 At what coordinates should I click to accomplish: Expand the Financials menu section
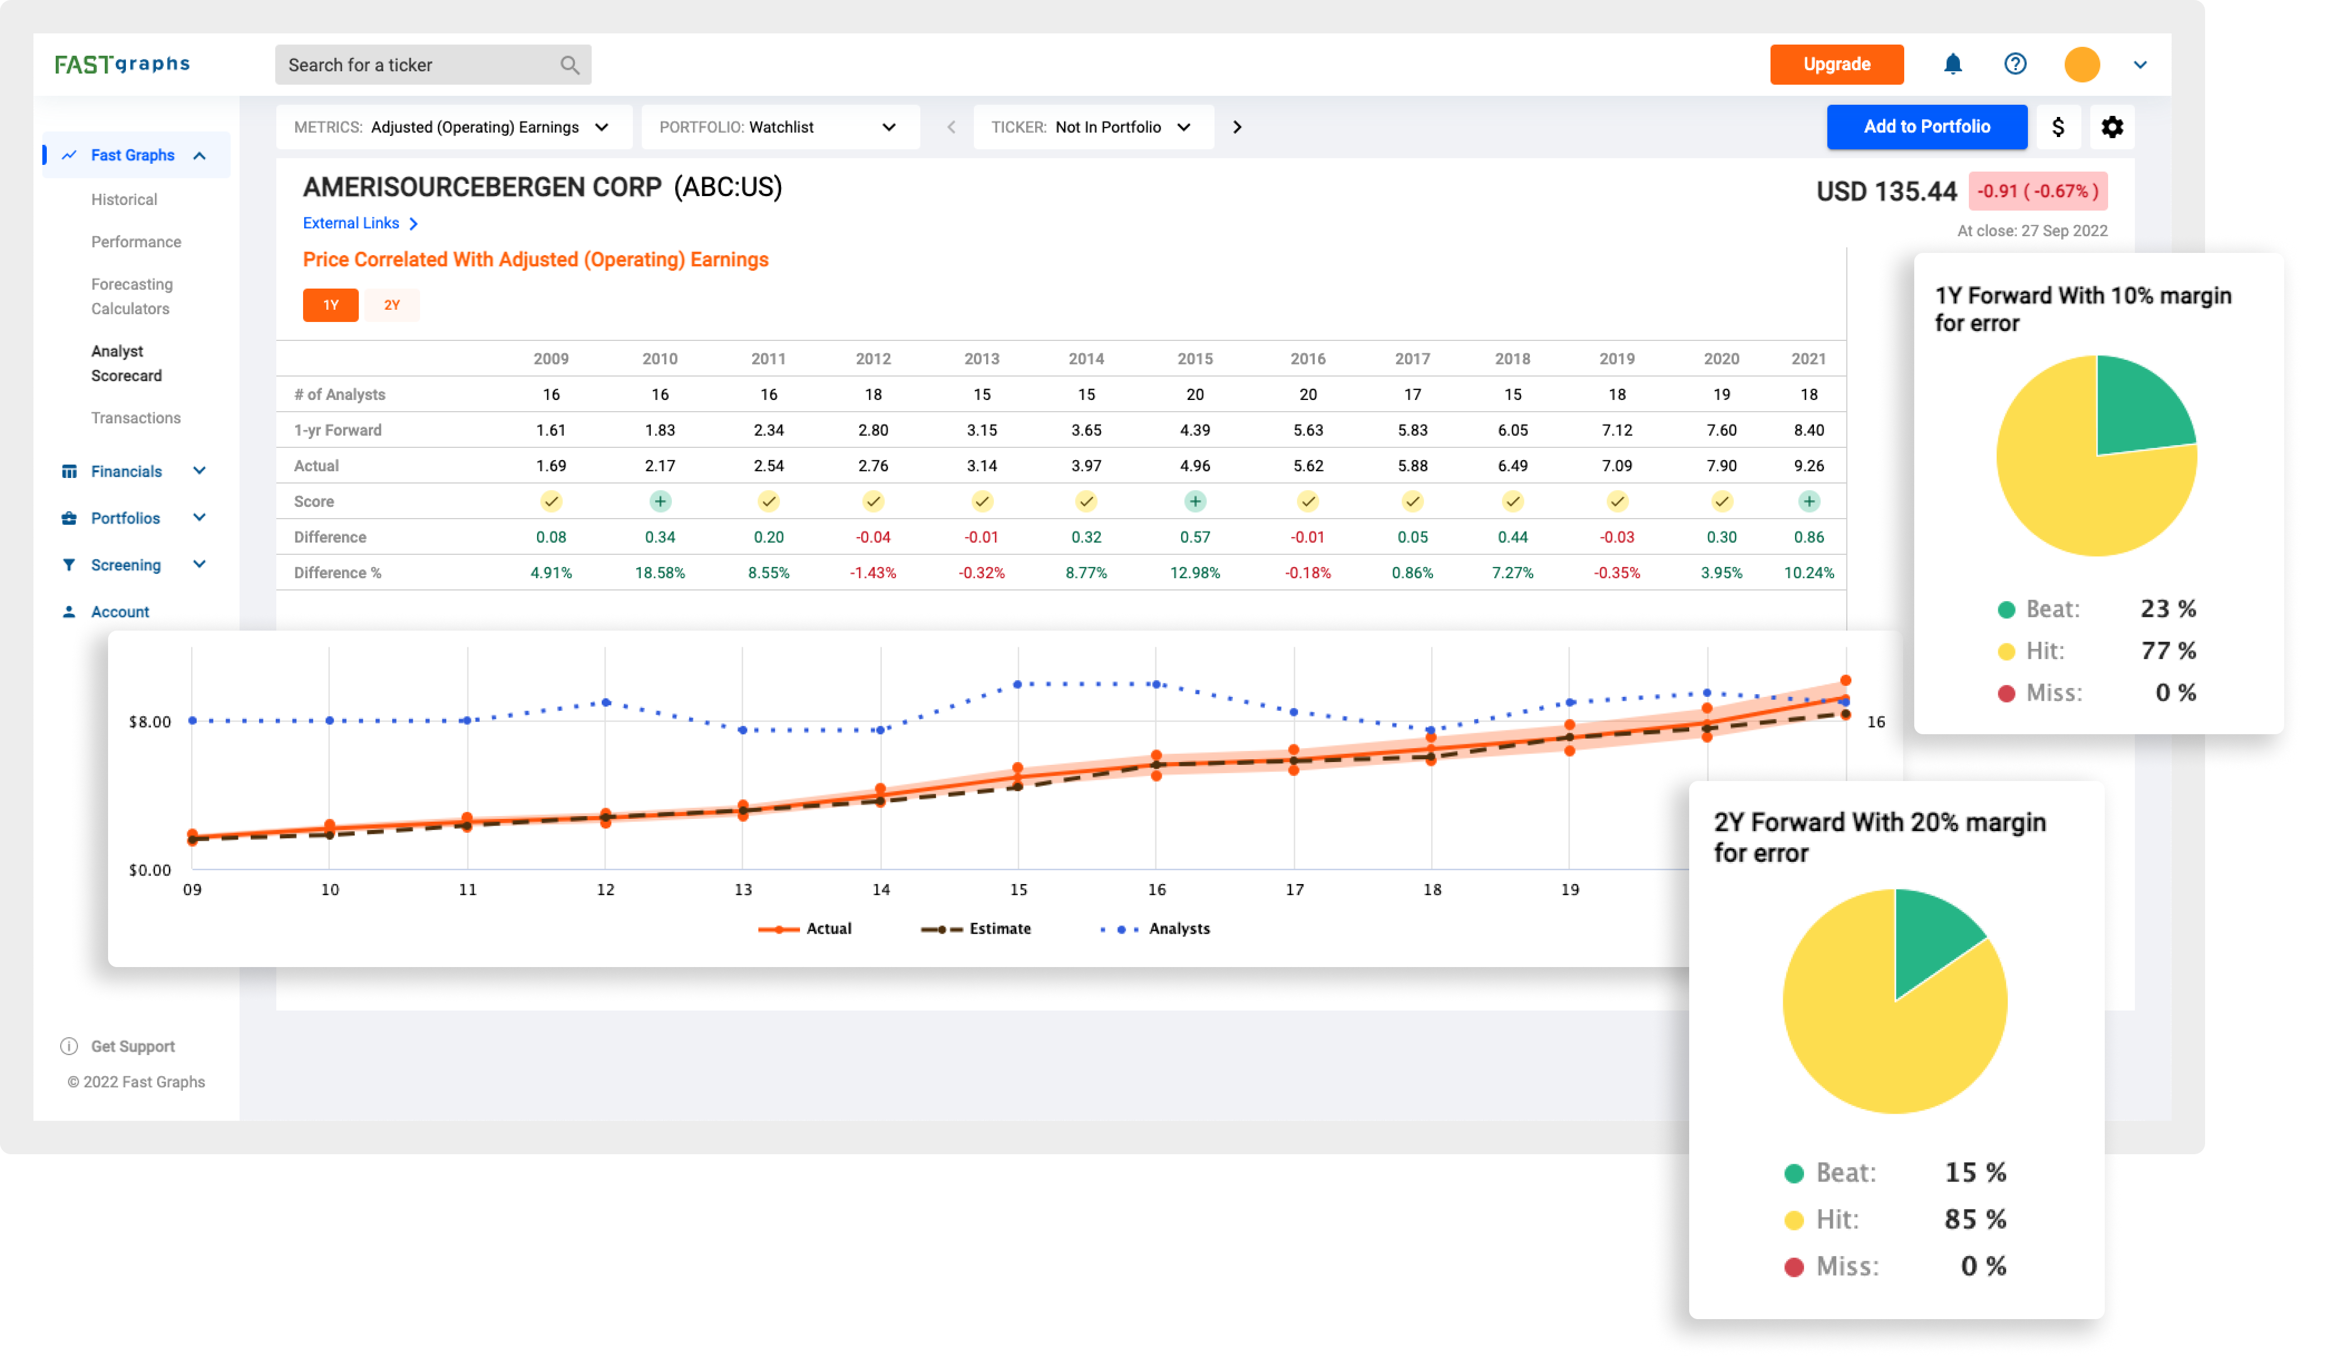tap(199, 470)
